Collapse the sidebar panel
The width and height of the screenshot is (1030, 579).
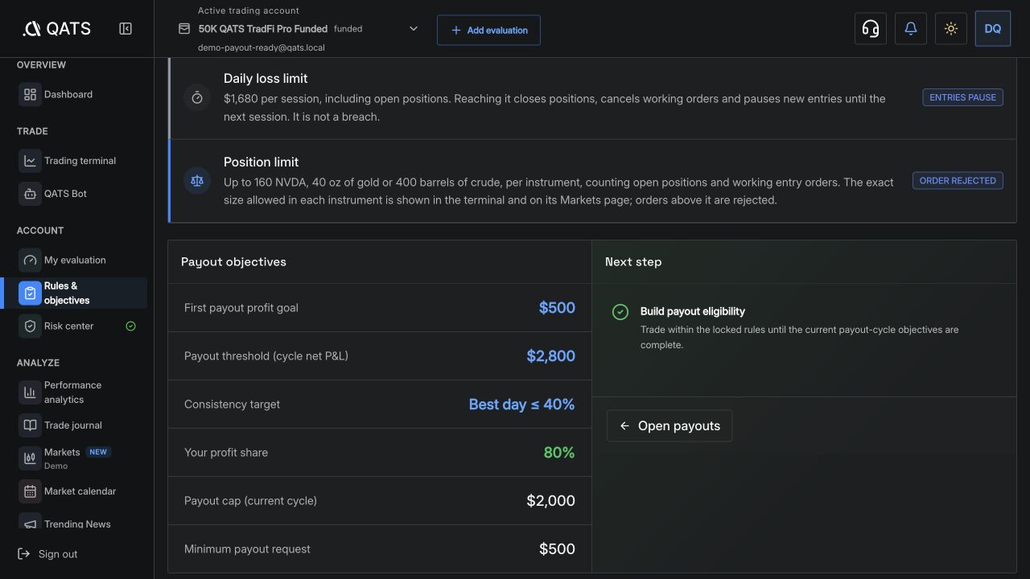(x=126, y=29)
